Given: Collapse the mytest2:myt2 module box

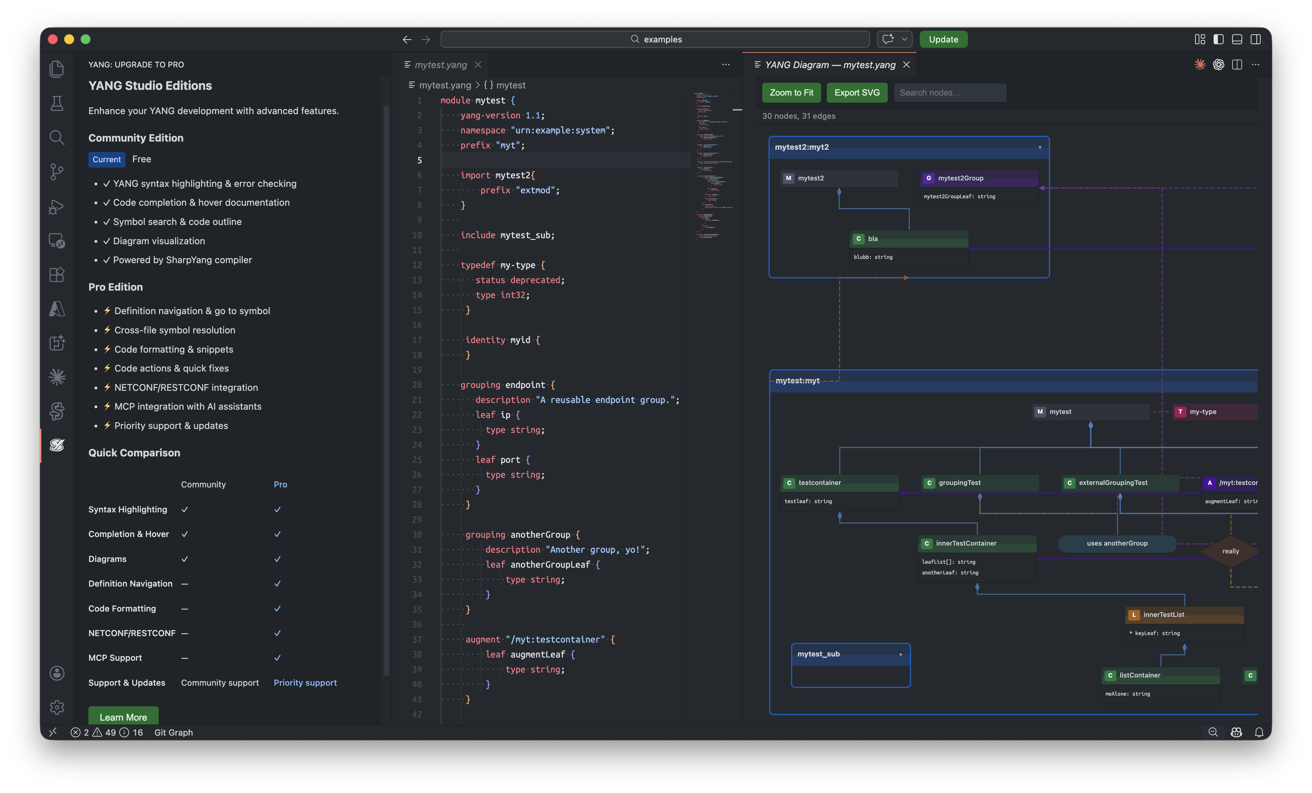Looking at the screenshot, I should point(1039,148).
